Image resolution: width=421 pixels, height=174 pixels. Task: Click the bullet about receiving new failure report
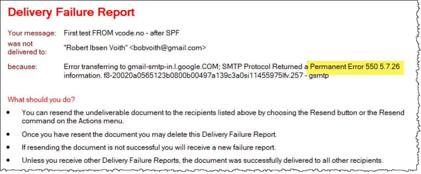pyautogui.click(x=149, y=147)
